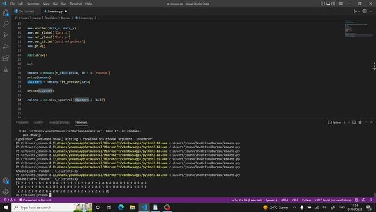This screenshot has width=376, height=212.
Task: Click the Users breadcrumb segment
Action: (25, 18)
